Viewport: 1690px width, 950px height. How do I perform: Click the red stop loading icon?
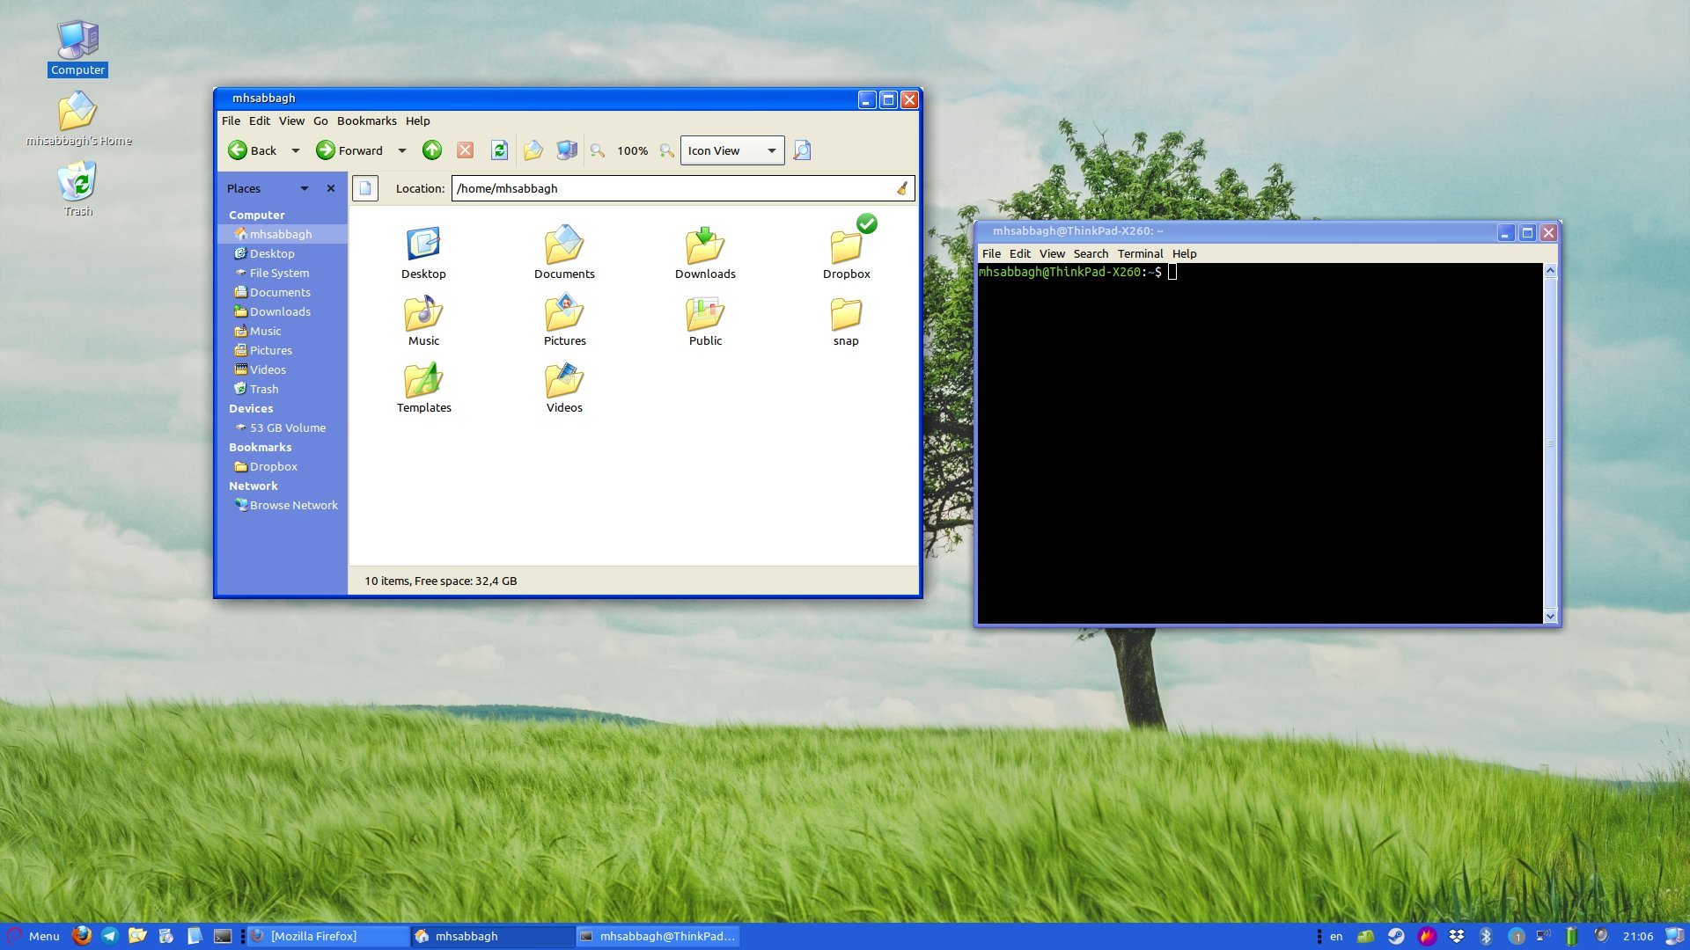click(x=465, y=150)
